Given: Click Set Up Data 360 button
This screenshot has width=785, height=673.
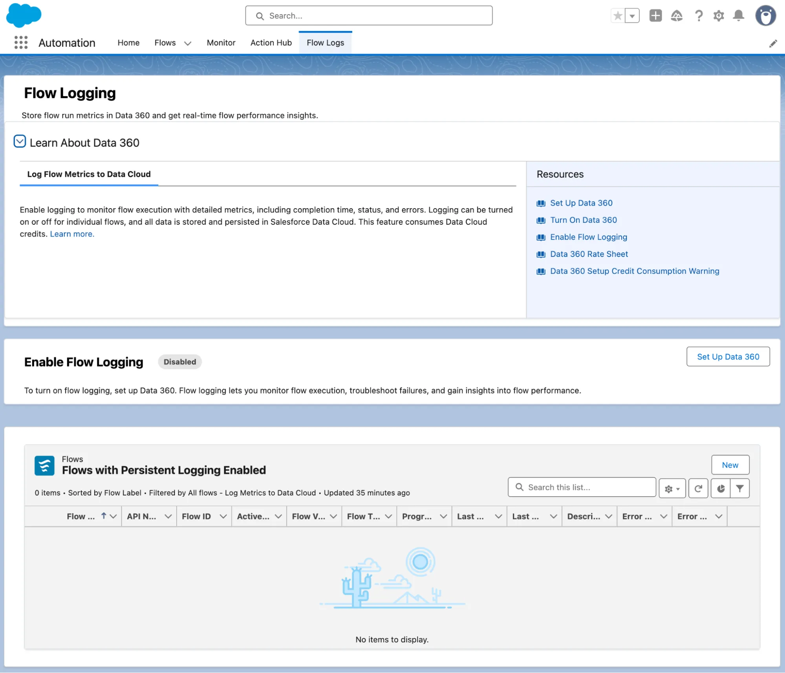Looking at the screenshot, I should point(728,357).
